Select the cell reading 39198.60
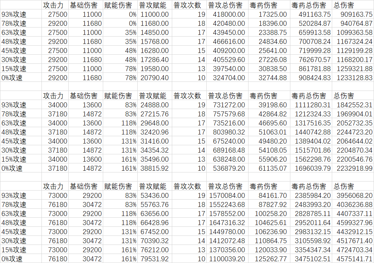 pyautogui.click(x=269, y=105)
